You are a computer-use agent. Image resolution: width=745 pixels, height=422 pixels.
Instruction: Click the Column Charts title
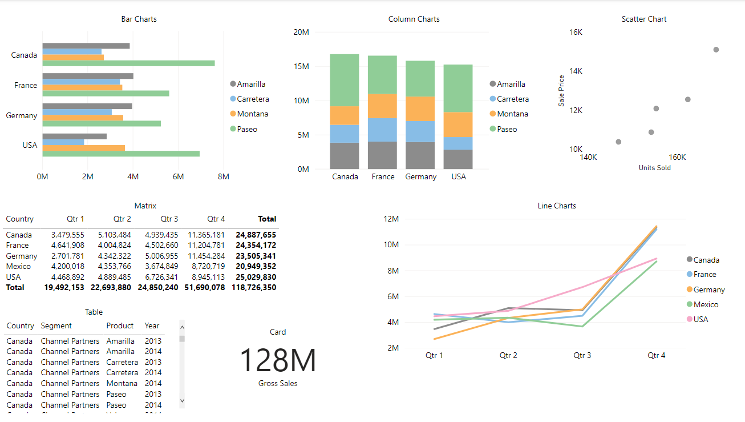pos(414,19)
